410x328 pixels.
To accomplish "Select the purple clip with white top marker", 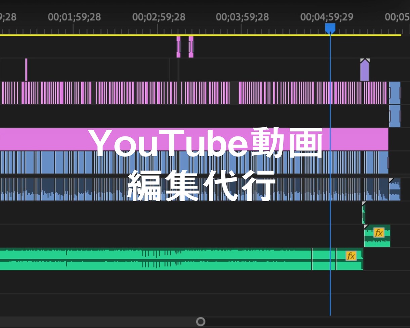I will coord(365,70).
